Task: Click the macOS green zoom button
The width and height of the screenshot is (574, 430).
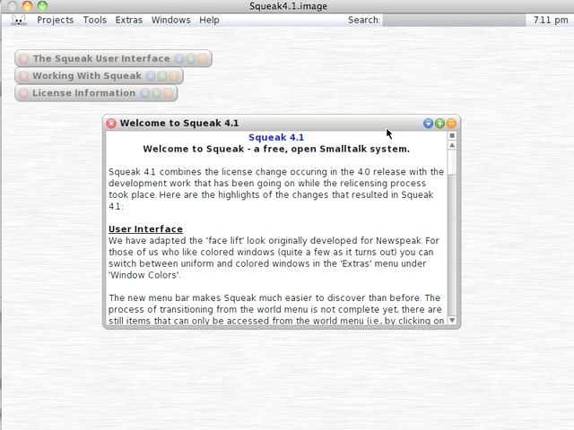Action: [42, 5]
